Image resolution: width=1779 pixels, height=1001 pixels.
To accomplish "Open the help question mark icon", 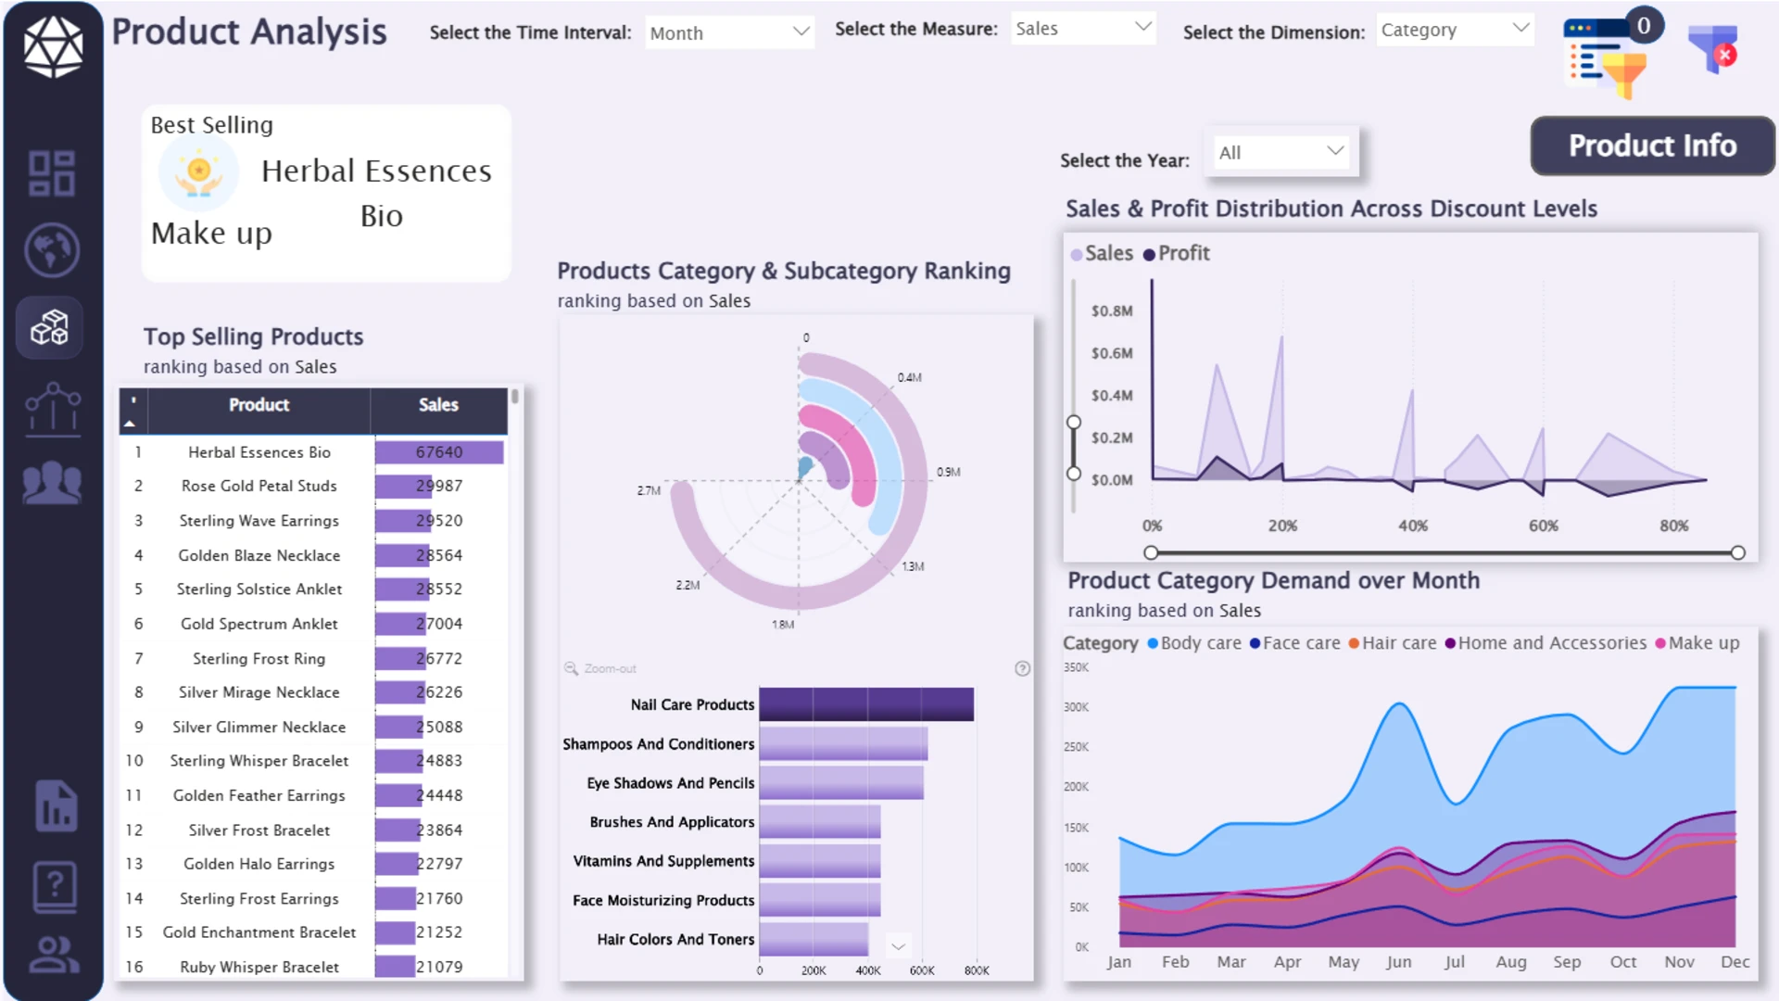I will coord(55,887).
